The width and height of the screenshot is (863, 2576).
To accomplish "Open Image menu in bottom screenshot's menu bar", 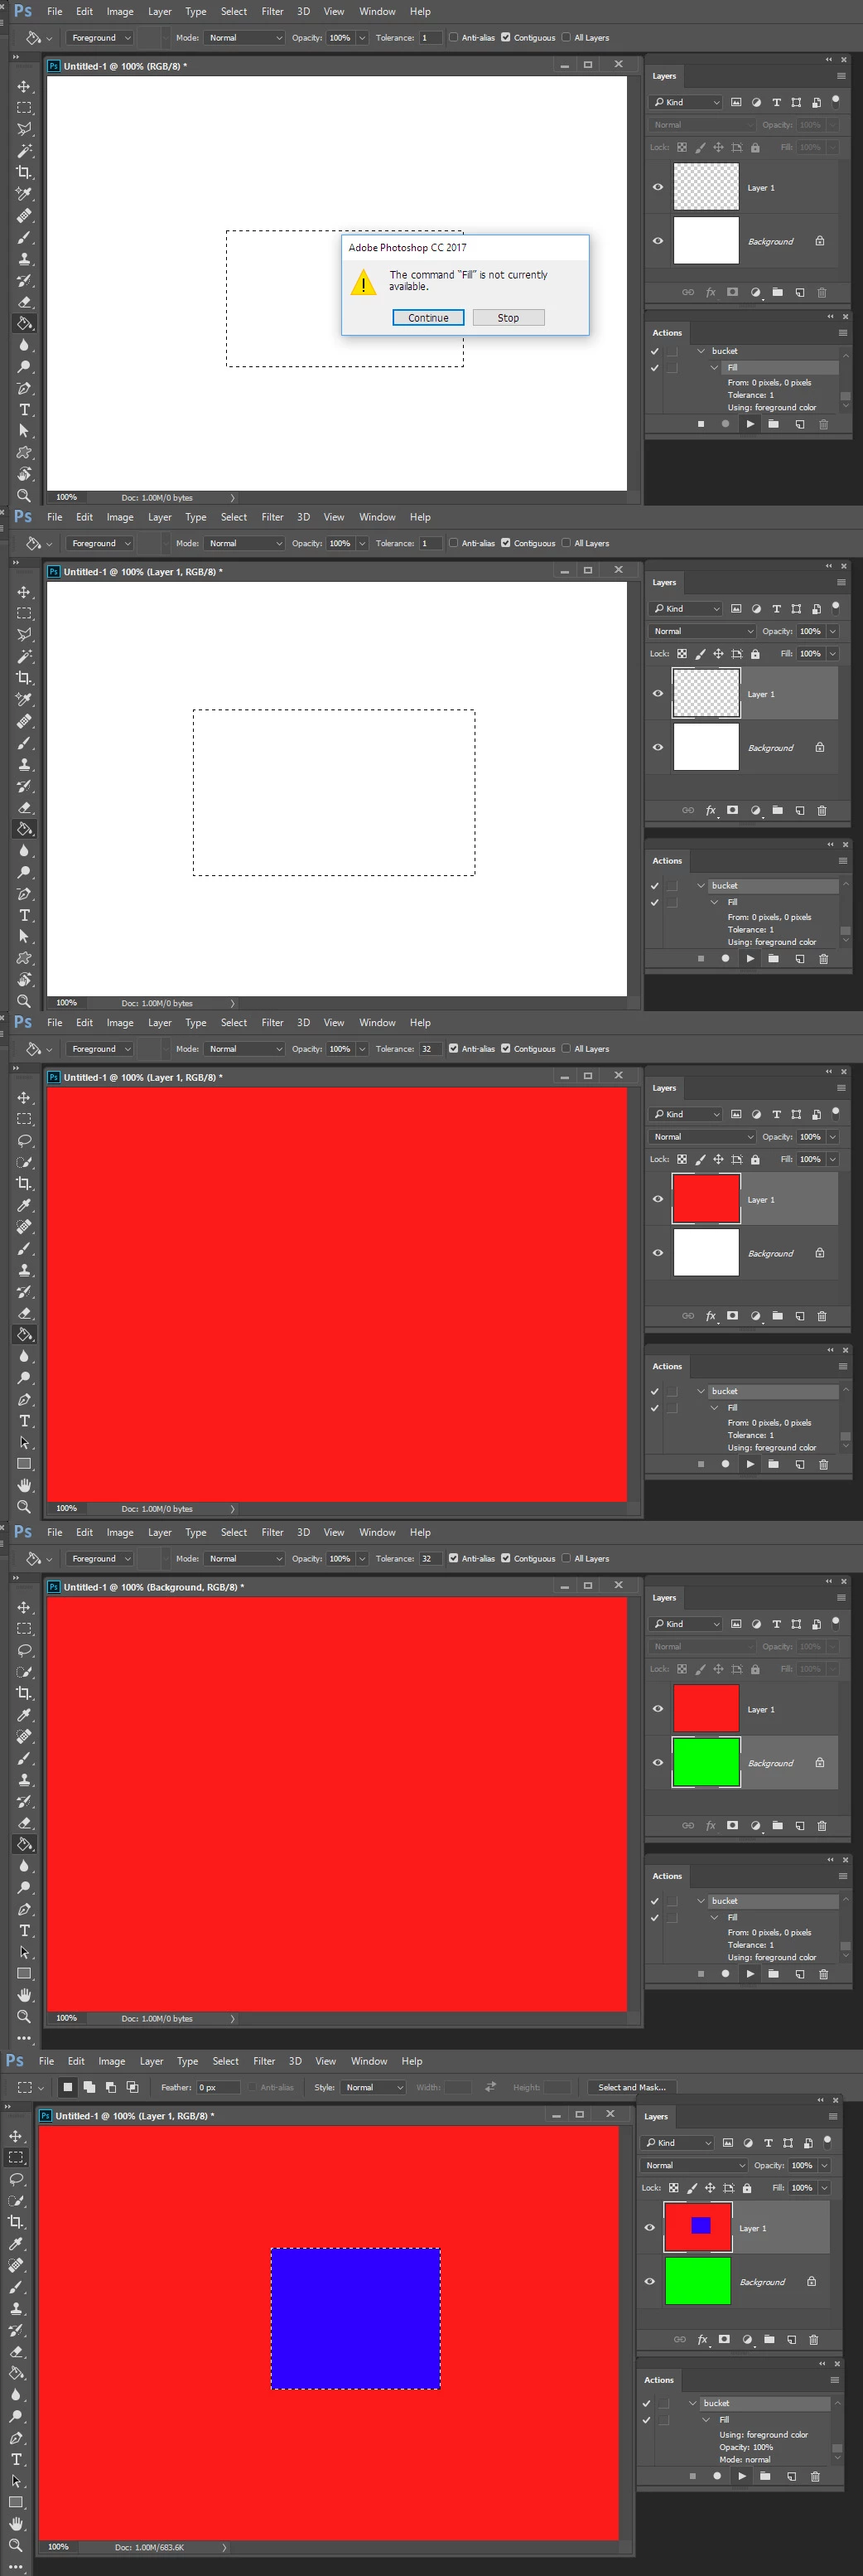I will tap(112, 2062).
